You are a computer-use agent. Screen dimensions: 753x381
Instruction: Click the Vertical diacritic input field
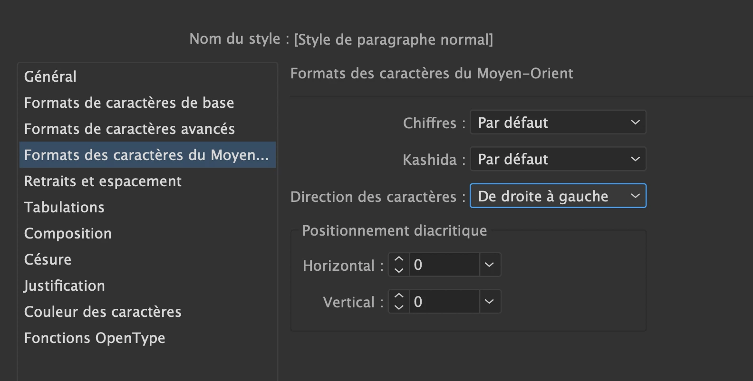click(444, 302)
